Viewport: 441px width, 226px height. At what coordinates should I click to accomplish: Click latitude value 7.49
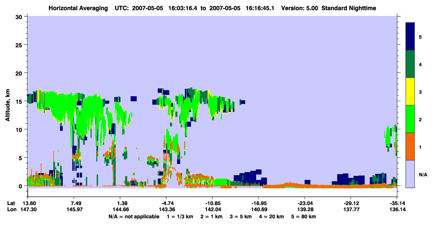point(76,203)
